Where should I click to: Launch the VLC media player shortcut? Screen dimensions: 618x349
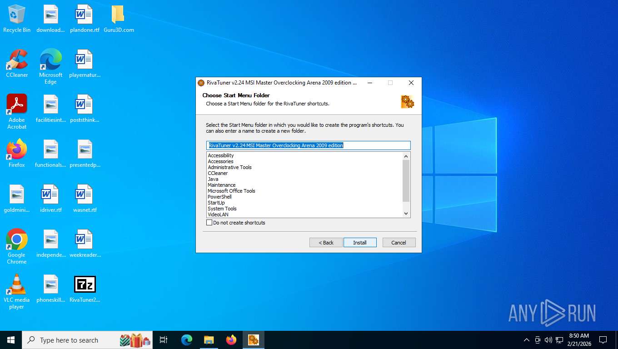click(17, 292)
